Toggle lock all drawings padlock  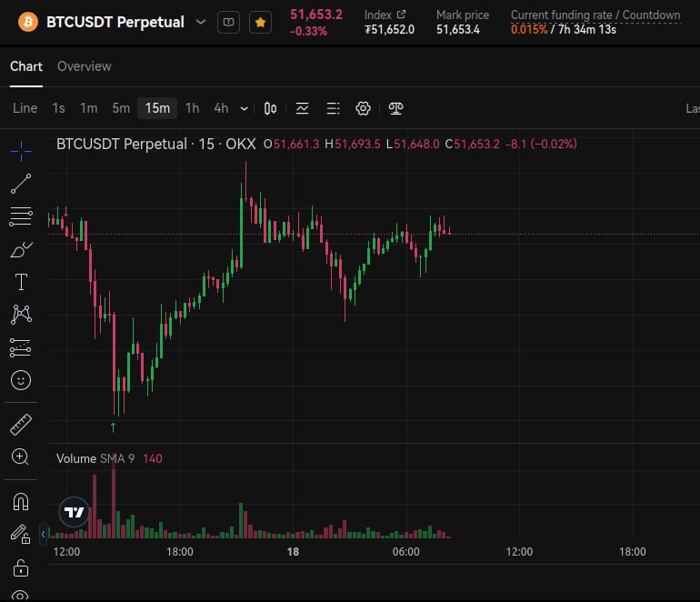click(x=21, y=568)
